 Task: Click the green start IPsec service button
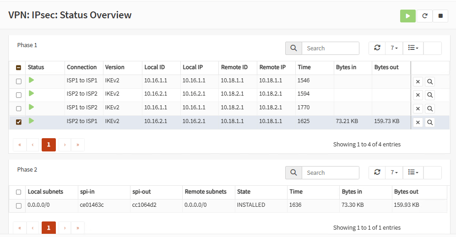[407, 16]
